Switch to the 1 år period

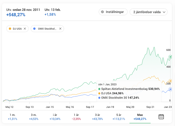click(76, 117)
